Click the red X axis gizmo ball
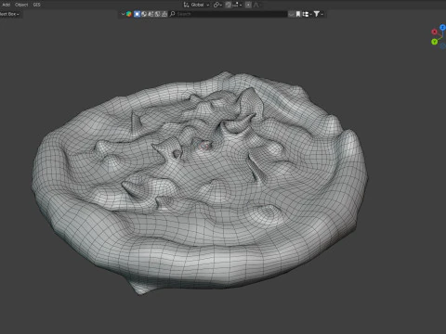The image size is (446, 334). (434, 32)
